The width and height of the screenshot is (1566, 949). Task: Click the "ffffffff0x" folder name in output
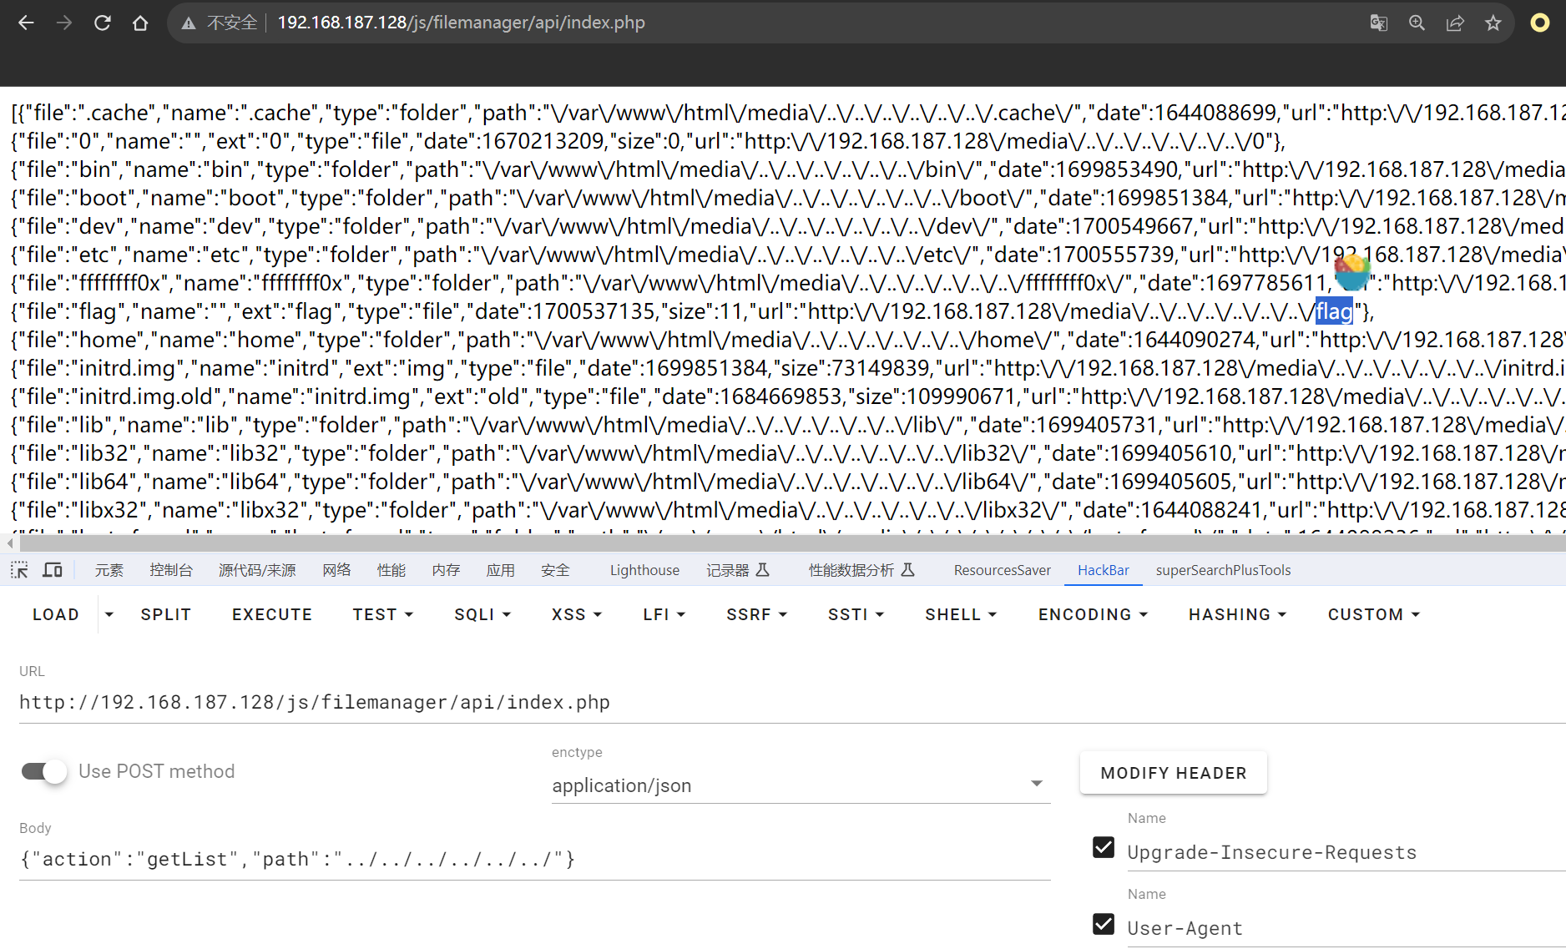(x=119, y=283)
